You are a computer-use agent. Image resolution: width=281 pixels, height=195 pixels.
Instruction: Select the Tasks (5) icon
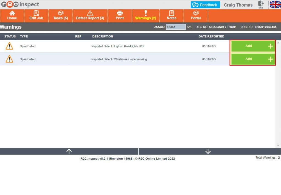60,16
